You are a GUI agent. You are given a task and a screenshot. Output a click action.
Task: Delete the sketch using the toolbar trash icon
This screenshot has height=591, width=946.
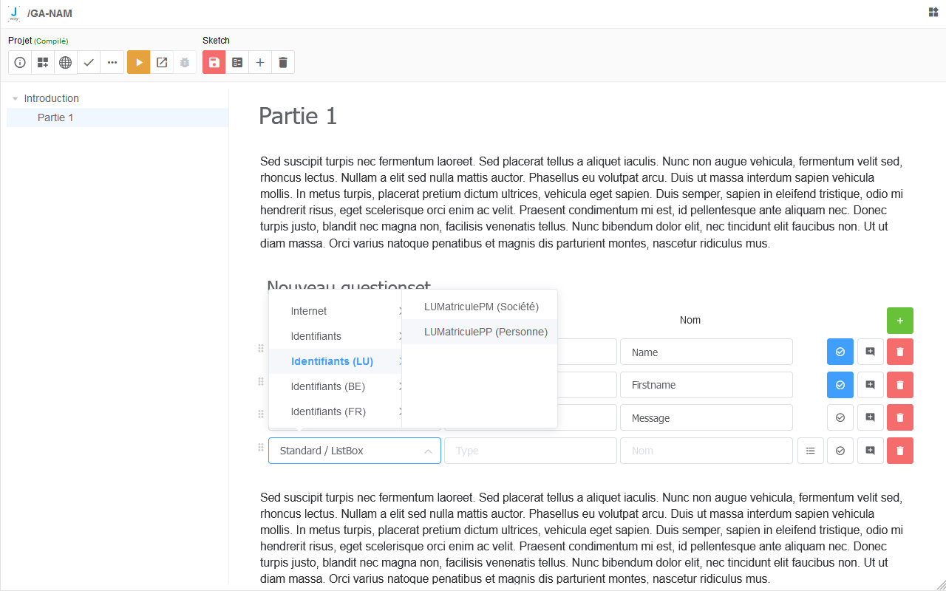(282, 63)
